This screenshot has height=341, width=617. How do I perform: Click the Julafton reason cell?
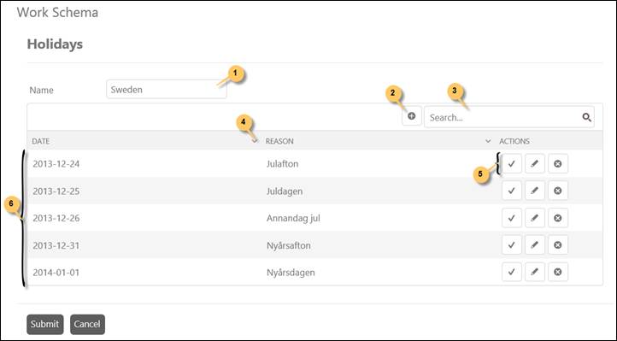click(x=282, y=163)
